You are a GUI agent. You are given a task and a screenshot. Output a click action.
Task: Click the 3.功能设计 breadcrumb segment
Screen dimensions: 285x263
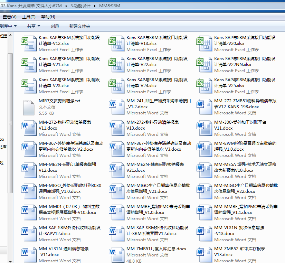[x=80, y=6]
